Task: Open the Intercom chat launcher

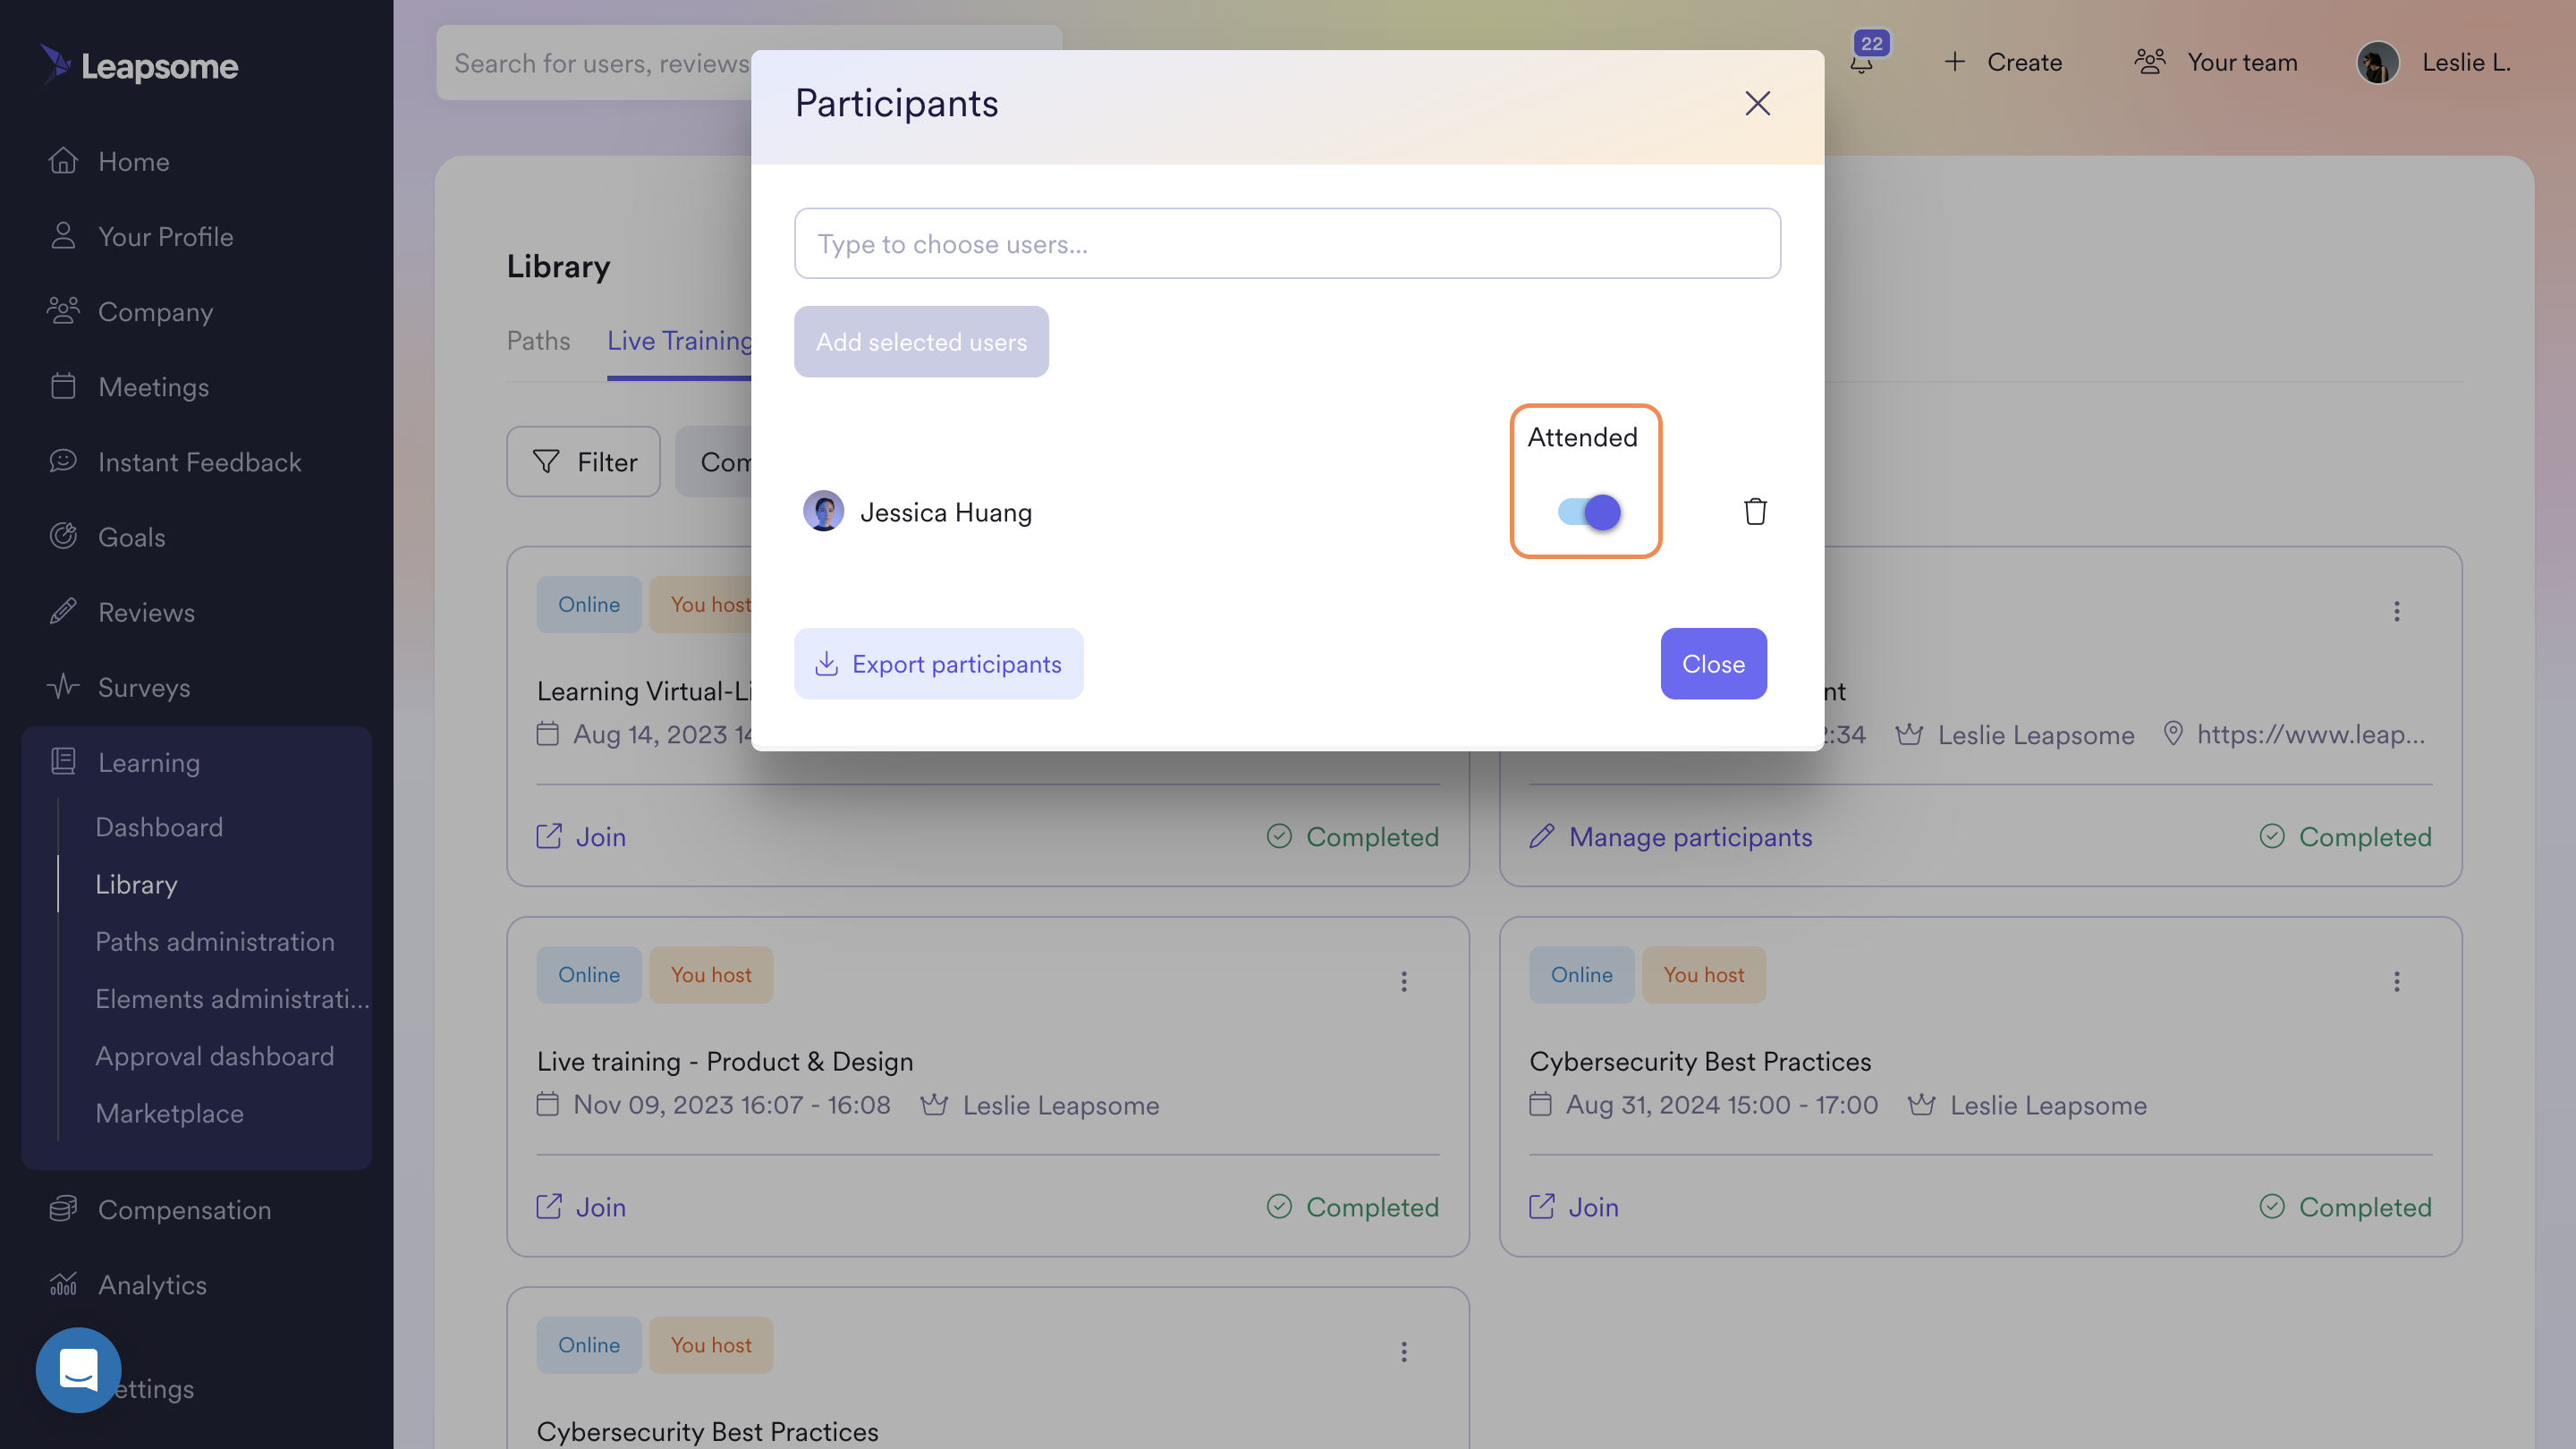Action: [78, 1369]
